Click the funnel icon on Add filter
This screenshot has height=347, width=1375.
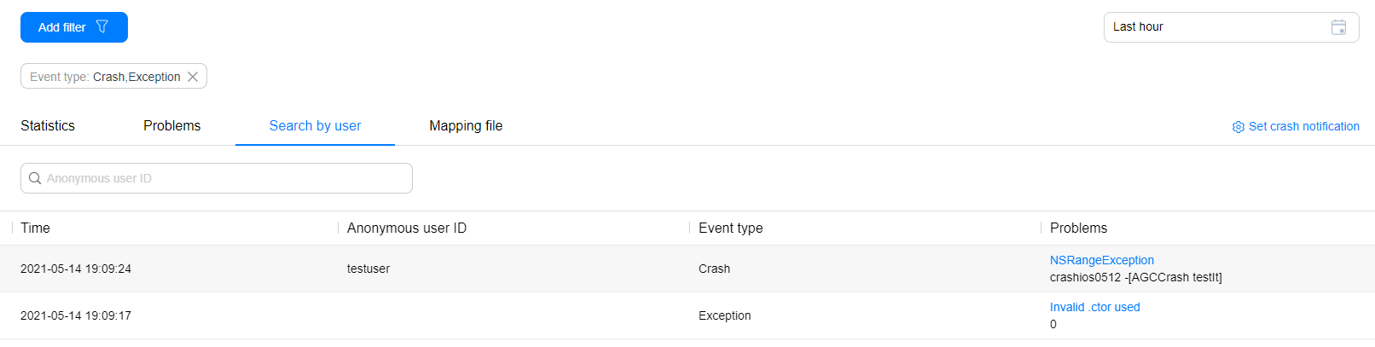pos(102,27)
